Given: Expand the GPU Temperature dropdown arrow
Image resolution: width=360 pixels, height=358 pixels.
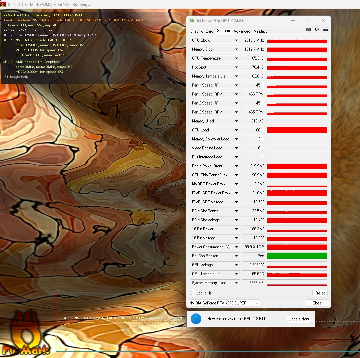Looking at the screenshot, I should 236,58.
